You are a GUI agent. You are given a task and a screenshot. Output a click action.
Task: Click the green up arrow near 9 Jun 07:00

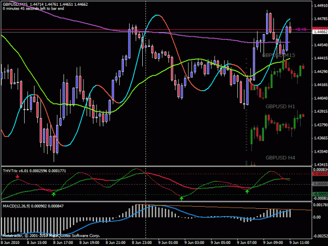tap(247, 191)
